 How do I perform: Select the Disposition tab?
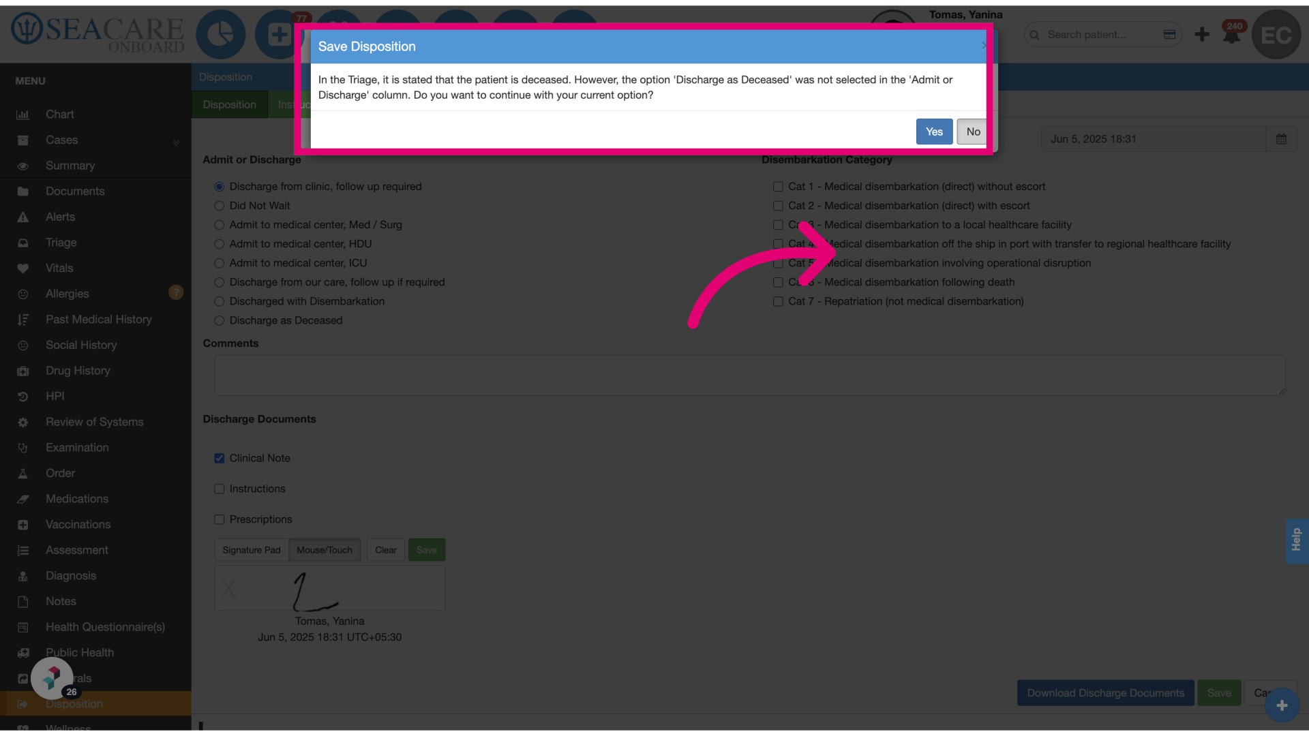229,104
